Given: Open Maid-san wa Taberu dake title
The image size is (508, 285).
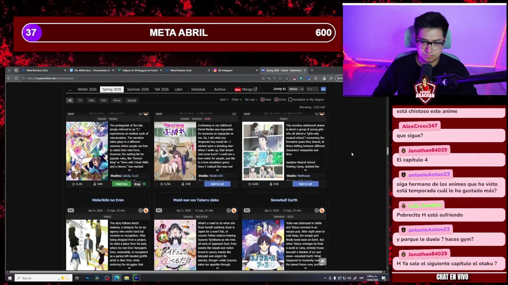Looking at the screenshot, I should (196, 200).
